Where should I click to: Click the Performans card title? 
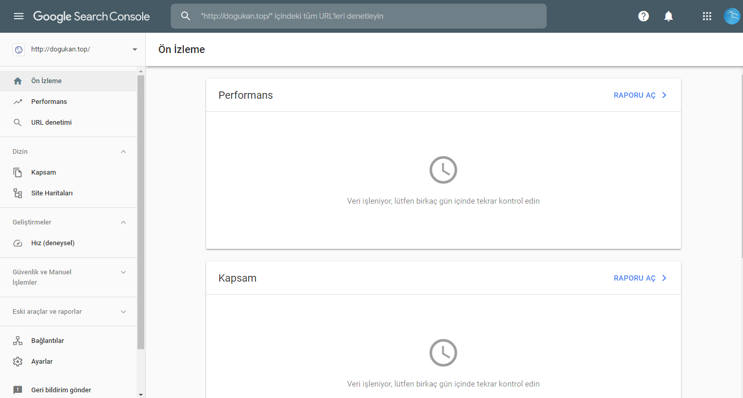click(x=246, y=95)
